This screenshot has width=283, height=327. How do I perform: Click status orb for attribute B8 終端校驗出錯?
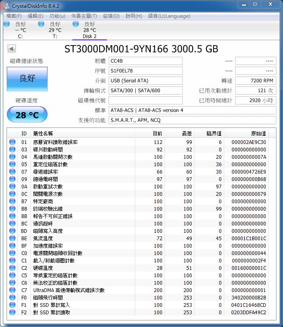click(x=12, y=209)
